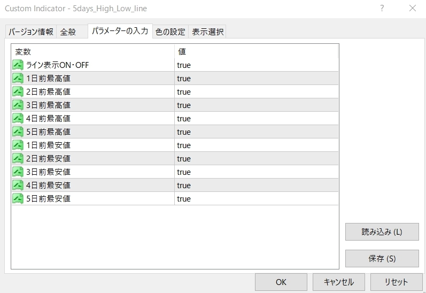Click the icon beside ライン表示ON・OFF
Image resolution: width=426 pixels, height=293 pixels.
18,65
